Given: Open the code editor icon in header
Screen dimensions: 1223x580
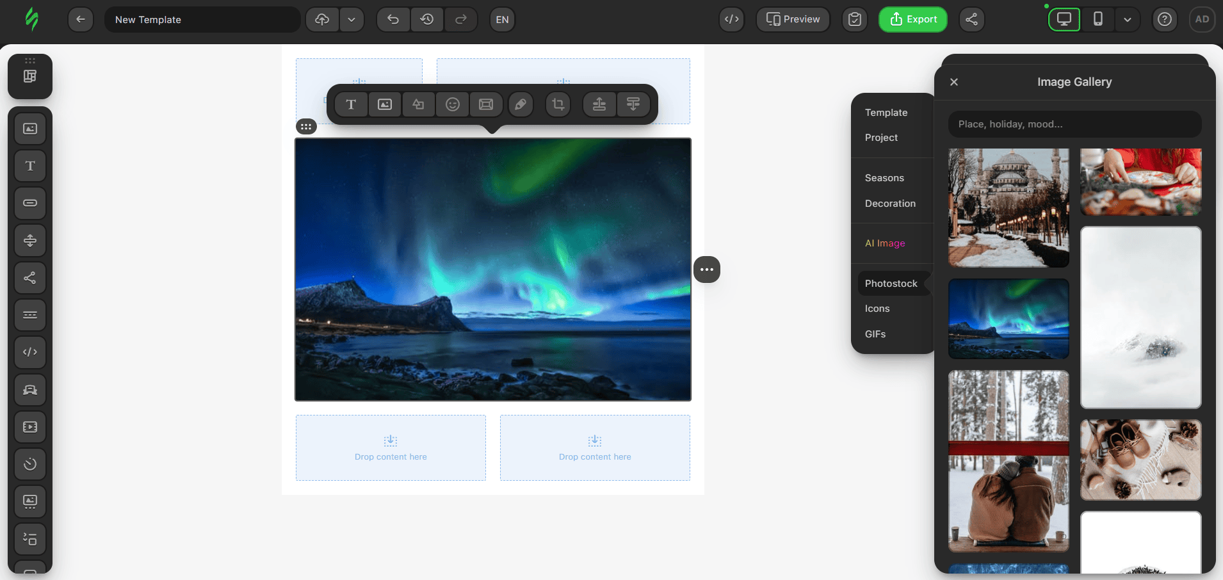Looking at the screenshot, I should [731, 19].
